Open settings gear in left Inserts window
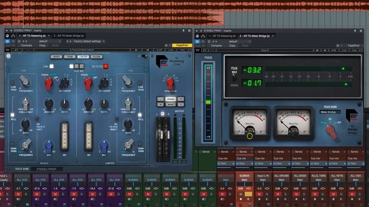Viewport: 369px width, 207px height. [166, 45]
